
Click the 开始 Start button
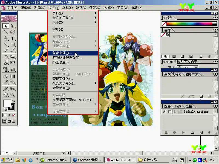(x=7, y=160)
